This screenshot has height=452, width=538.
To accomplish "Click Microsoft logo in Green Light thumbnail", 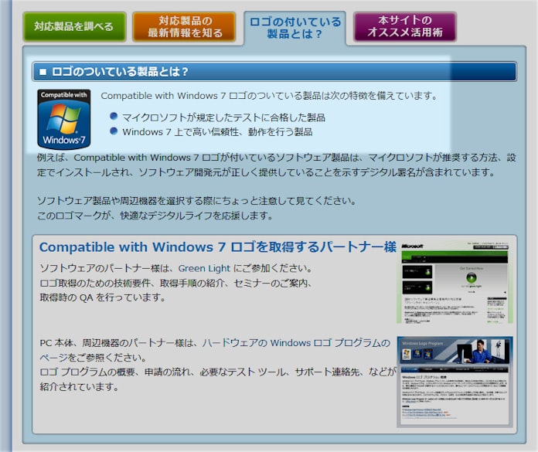I will click(414, 245).
